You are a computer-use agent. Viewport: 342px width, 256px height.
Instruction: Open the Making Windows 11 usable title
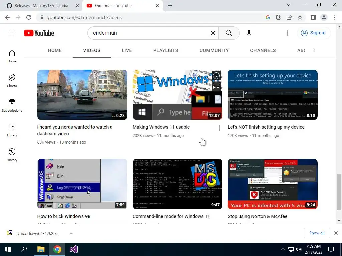point(161,127)
